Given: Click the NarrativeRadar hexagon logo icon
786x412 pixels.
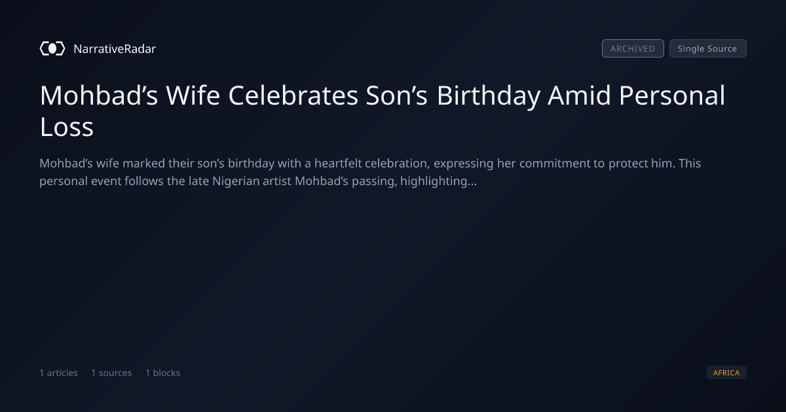Looking at the screenshot, I should (52, 48).
